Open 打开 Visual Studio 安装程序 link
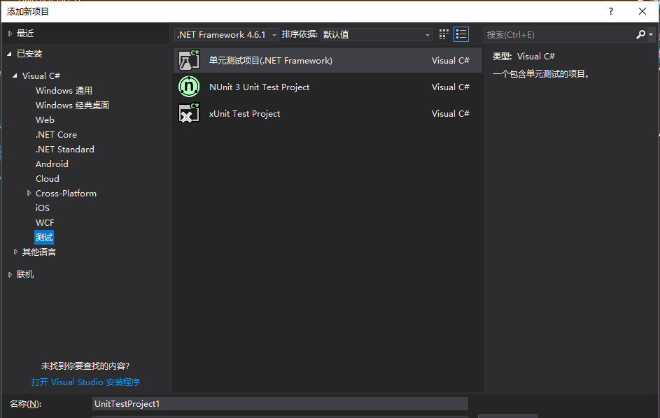Screen dimensions: 660x418 [85, 382]
